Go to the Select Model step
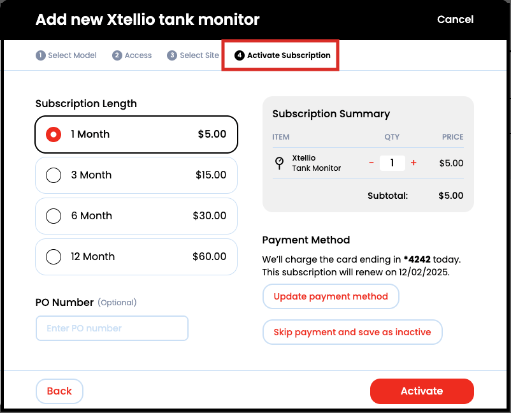This screenshot has height=413, width=511. coord(72,55)
